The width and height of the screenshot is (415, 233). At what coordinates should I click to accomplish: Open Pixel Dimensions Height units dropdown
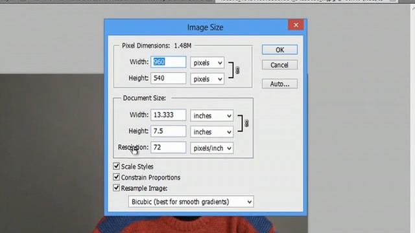click(x=207, y=79)
